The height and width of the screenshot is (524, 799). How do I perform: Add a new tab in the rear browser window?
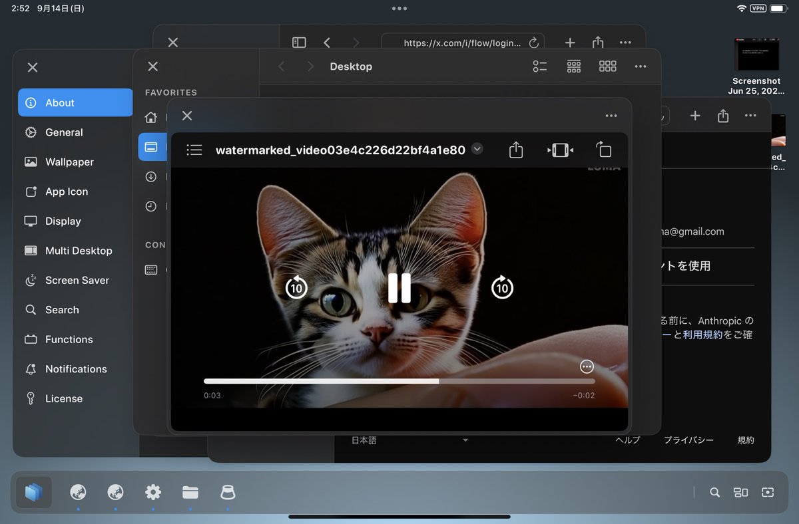pyautogui.click(x=695, y=116)
